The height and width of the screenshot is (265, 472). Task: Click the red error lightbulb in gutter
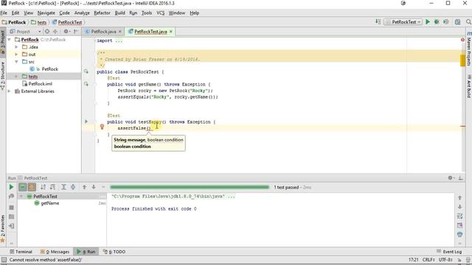tap(102, 127)
